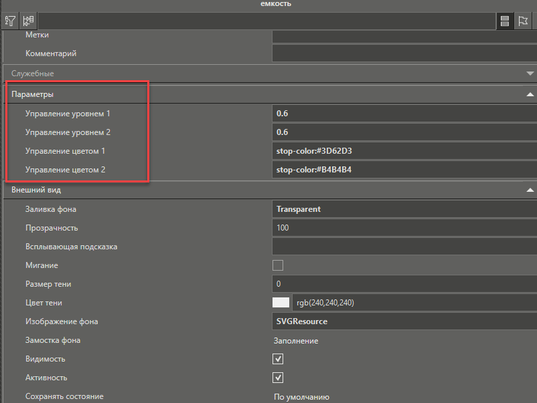Open Сохранять состояние value По умолчанию

[x=301, y=396]
